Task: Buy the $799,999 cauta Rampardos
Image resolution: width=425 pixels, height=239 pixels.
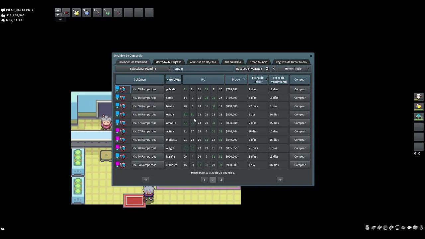Action: (300, 98)
